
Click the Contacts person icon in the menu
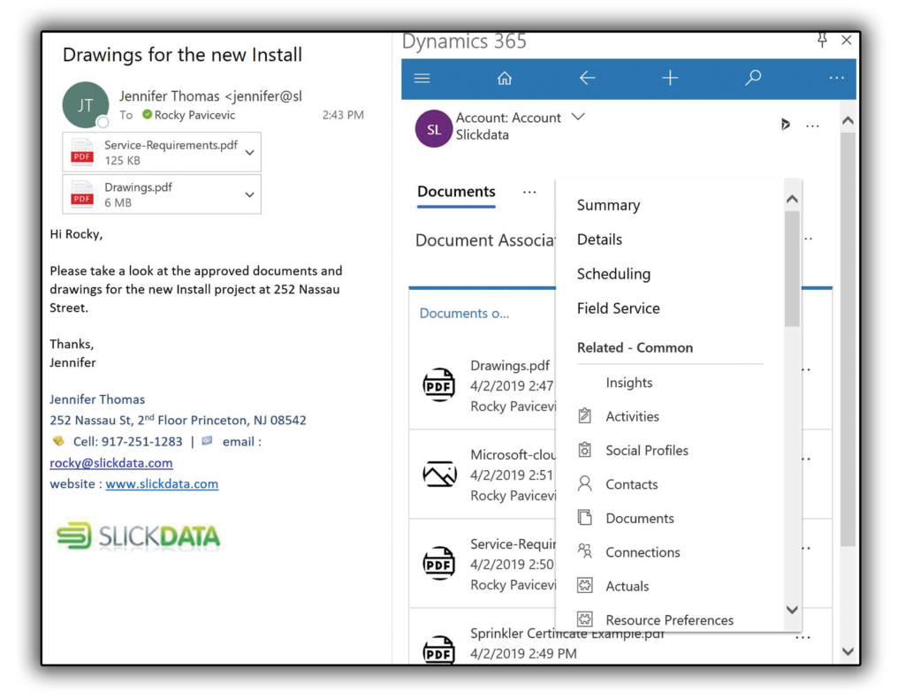pyautogui.click(x=585, y=483)
